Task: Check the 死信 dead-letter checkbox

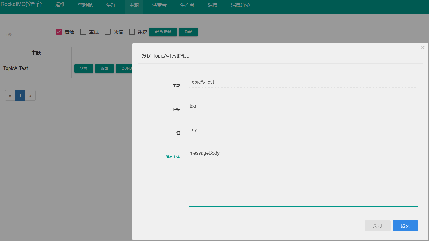Action: [108, 32]
